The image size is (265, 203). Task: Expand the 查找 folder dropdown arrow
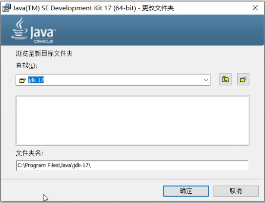click(206, 80)
